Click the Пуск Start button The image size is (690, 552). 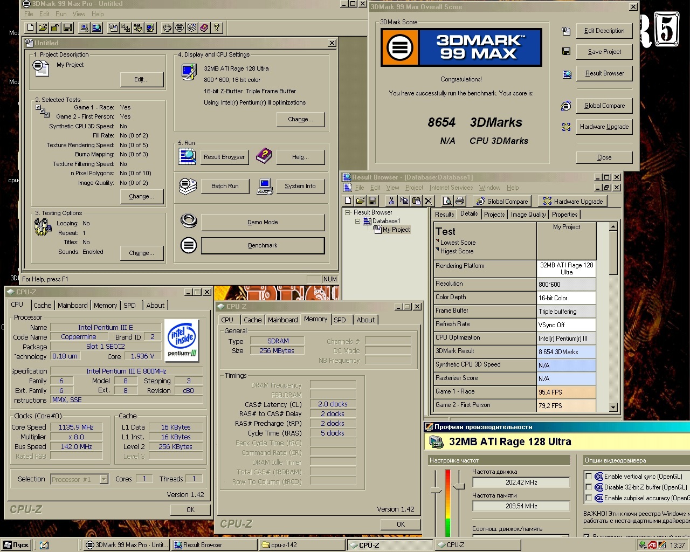[16, 545]
